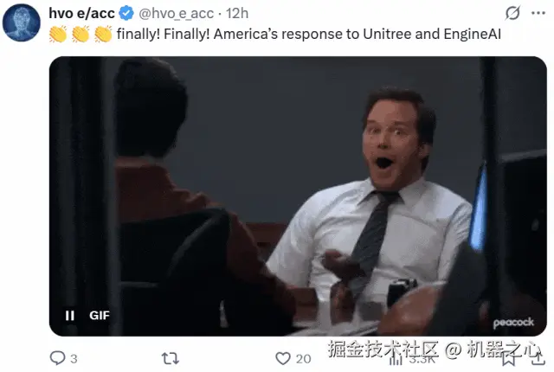The width and height of the screenshot is (554, 372).
Task: Open the @hvo_e_acc handle link
Action: click(x=176, y=14)
